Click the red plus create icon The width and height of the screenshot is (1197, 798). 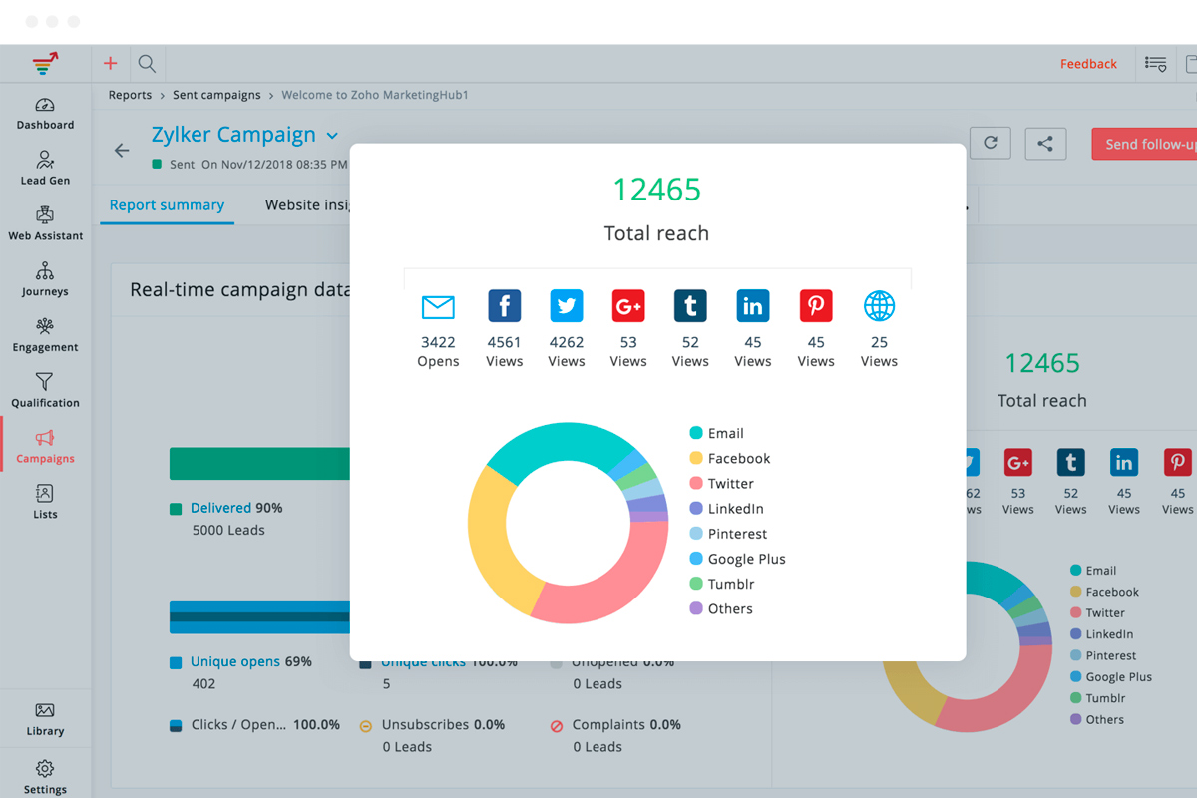click(111, 64)
